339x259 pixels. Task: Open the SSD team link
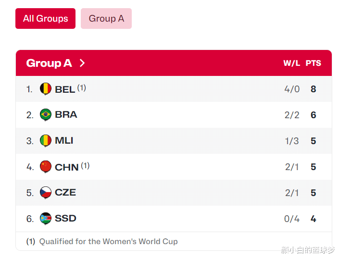point(65,219)
